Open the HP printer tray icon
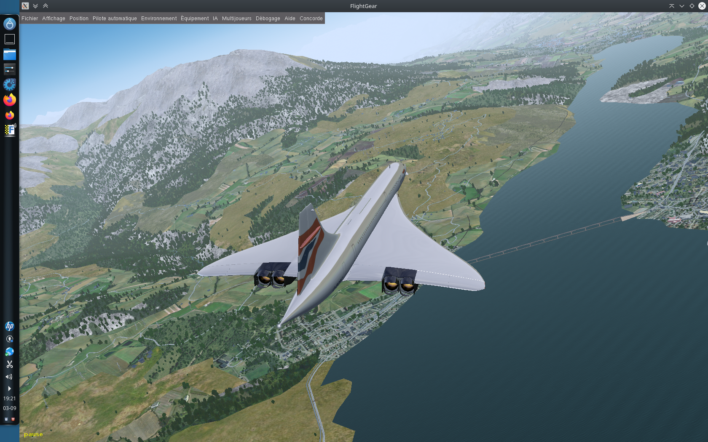Screen dimensions: 708x442 tap(9, 326)
